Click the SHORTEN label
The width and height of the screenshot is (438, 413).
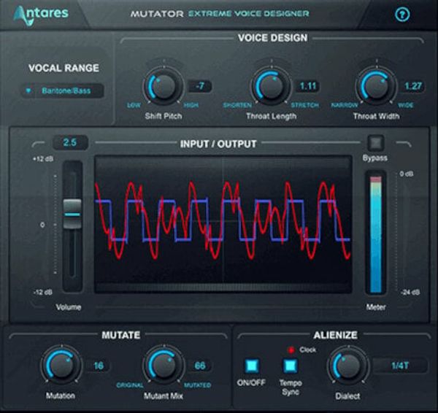[237, 105]
